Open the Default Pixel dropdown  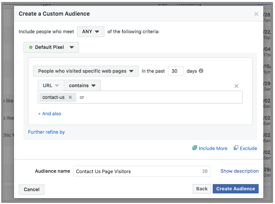pos(51,47)
